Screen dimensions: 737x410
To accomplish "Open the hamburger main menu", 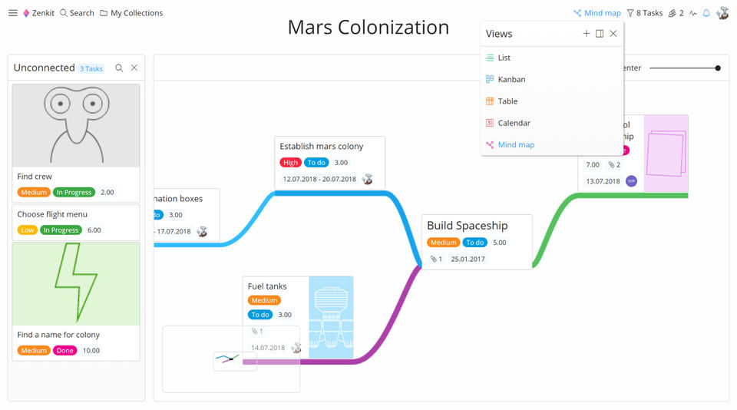I will [x=13, y=13].
